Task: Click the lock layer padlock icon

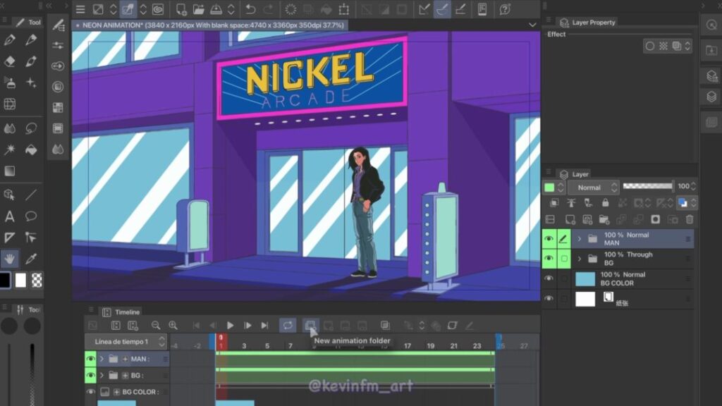Action: (605, 203)
